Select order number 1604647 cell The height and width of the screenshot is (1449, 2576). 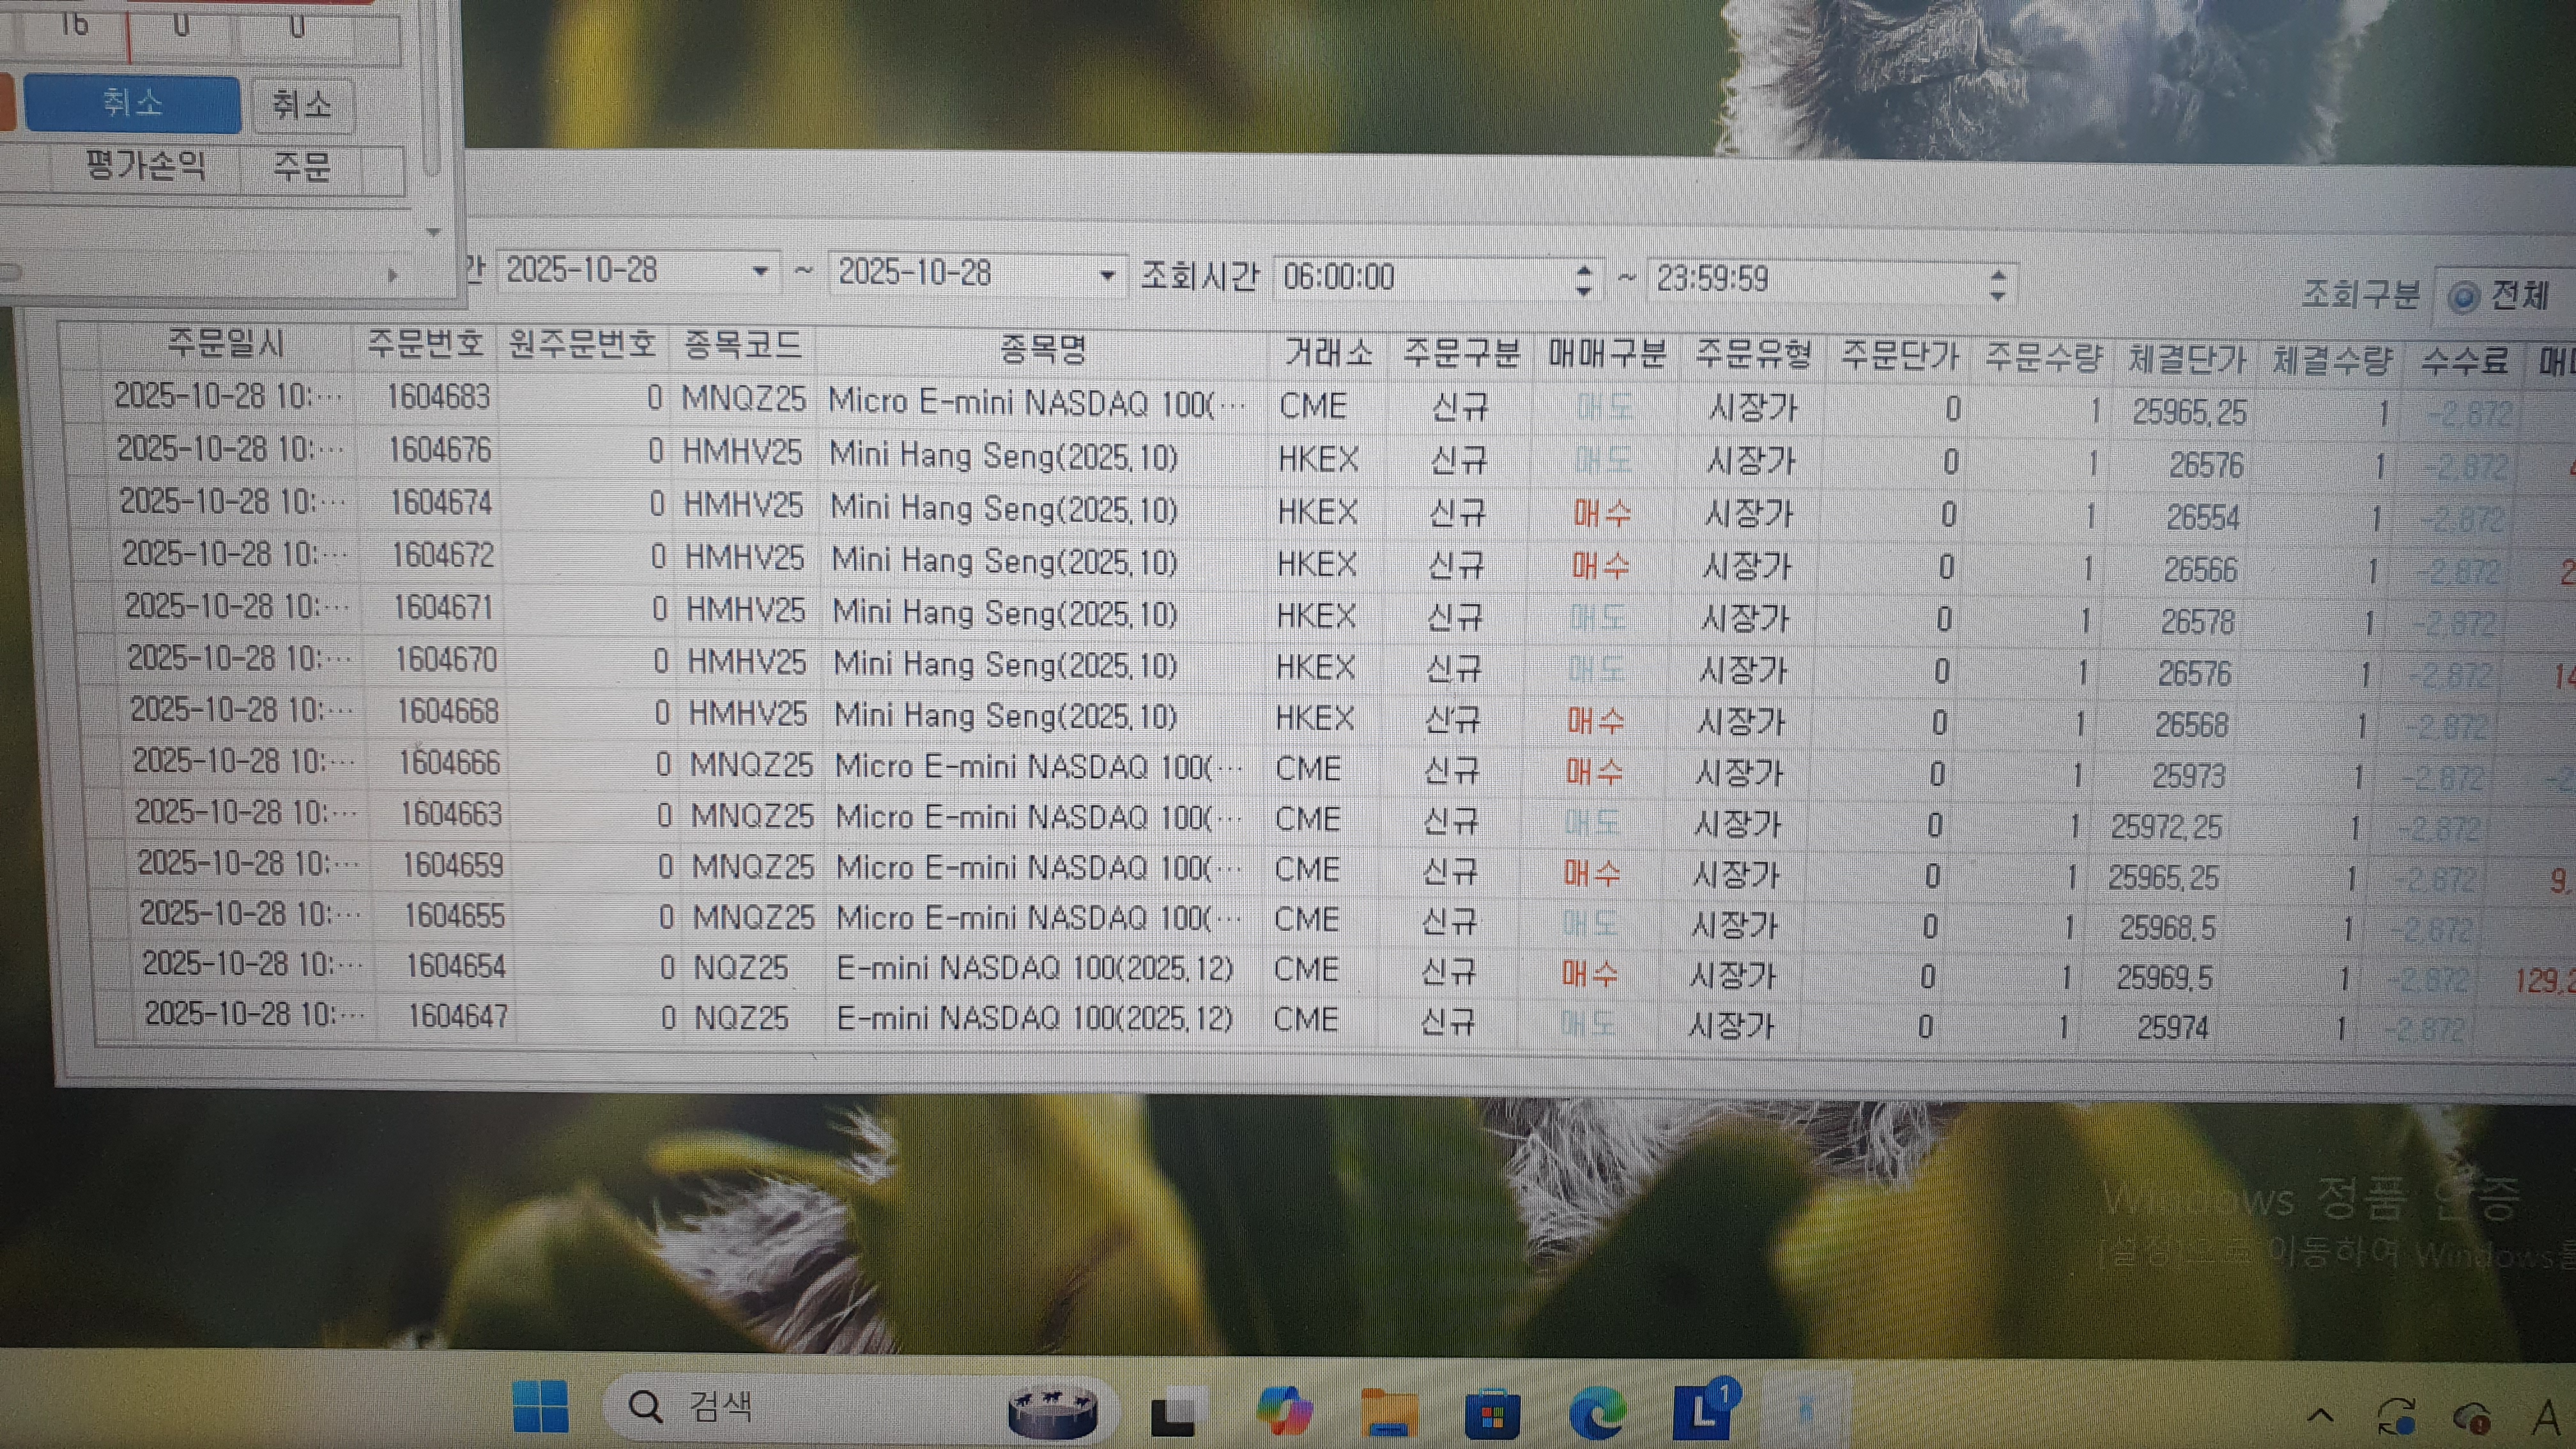[x=458, y=1016]
